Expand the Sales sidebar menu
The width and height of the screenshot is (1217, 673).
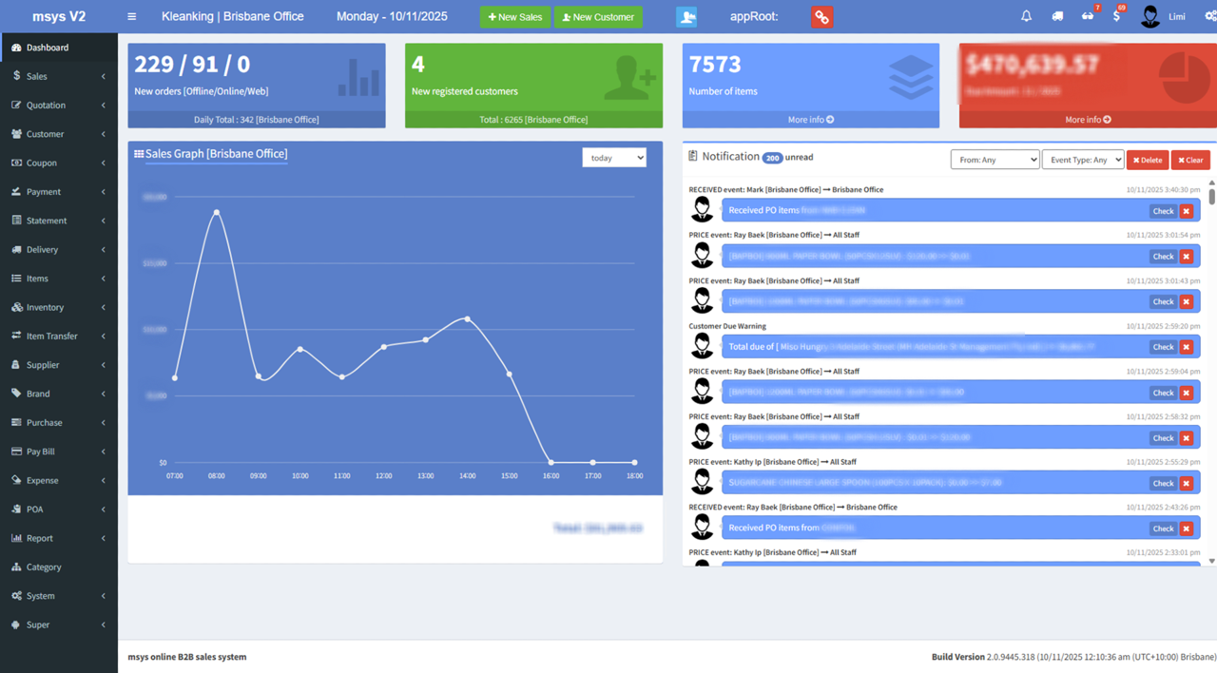tap(58, 76)
